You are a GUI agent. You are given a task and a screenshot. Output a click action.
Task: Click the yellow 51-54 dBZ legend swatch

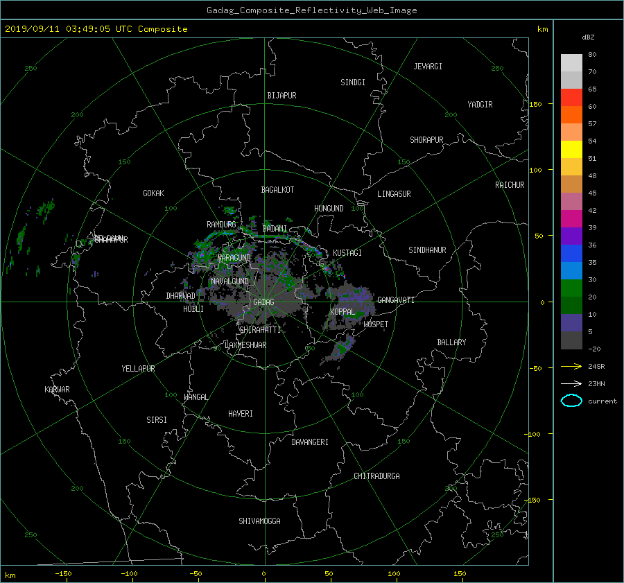[x=571, y=150]
